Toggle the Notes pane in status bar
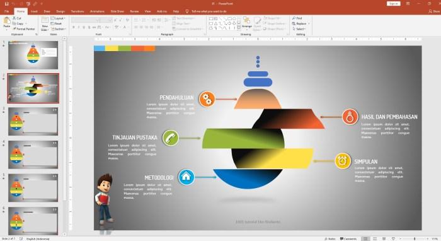 pyautogui.click(x=330, y=238)
